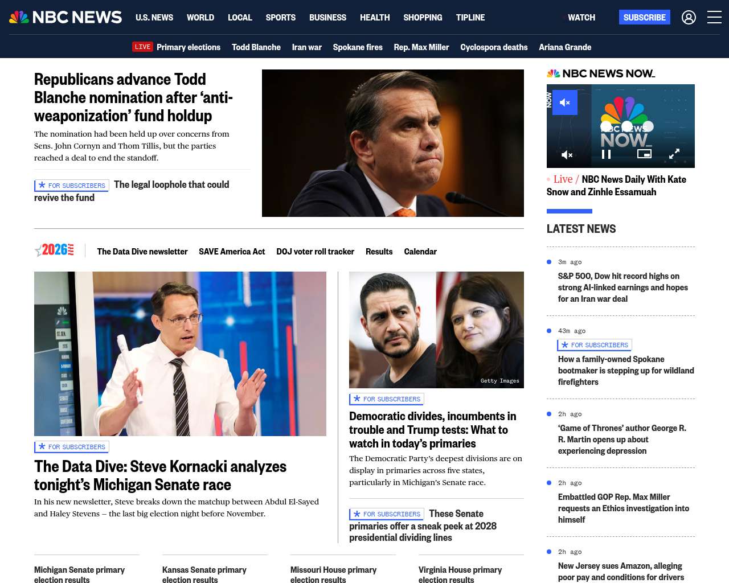This screenshot has height=583, width=729.
Task: Open the Spokane fires trending topic
Action: pos(358,47)
